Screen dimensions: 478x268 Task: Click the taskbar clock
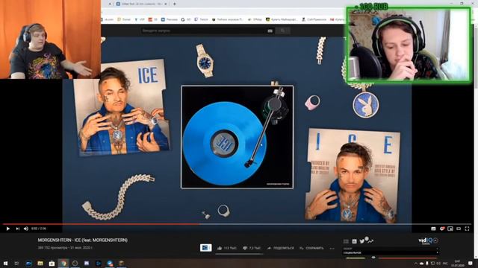(458, 264)
